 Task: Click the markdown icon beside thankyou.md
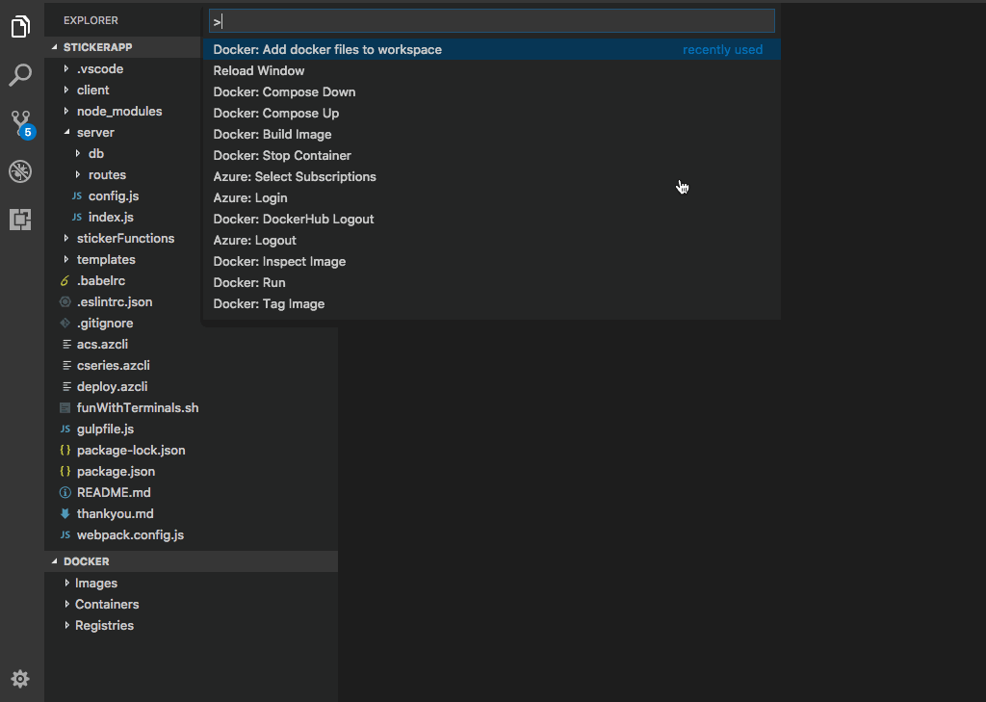(65, 514)
